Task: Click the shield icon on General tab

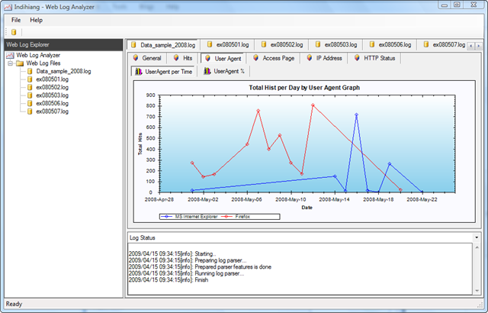Action: tap(136, 58)
